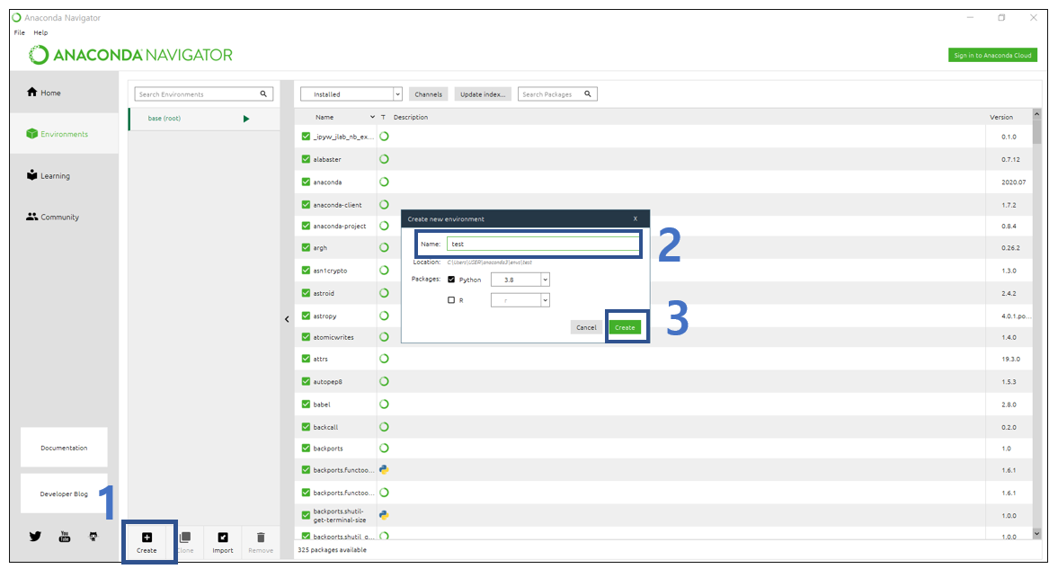Uncheck the asn1crypto package checkbox

click(306, 270)
